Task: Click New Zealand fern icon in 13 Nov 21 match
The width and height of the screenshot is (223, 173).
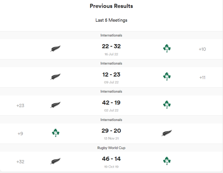Action: [167, 133]
